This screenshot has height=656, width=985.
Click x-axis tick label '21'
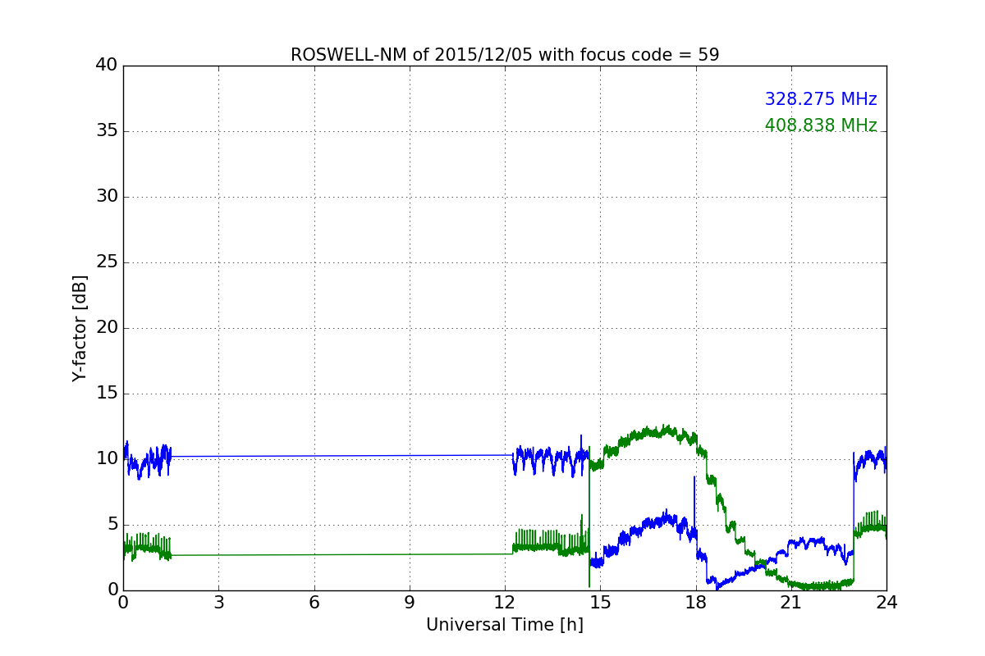(x=791, y=603)
